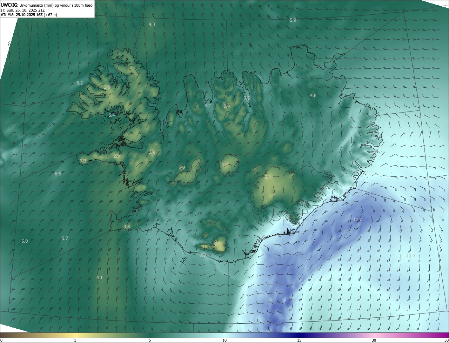Click the 5.0 value label on the map

[25, 241]
